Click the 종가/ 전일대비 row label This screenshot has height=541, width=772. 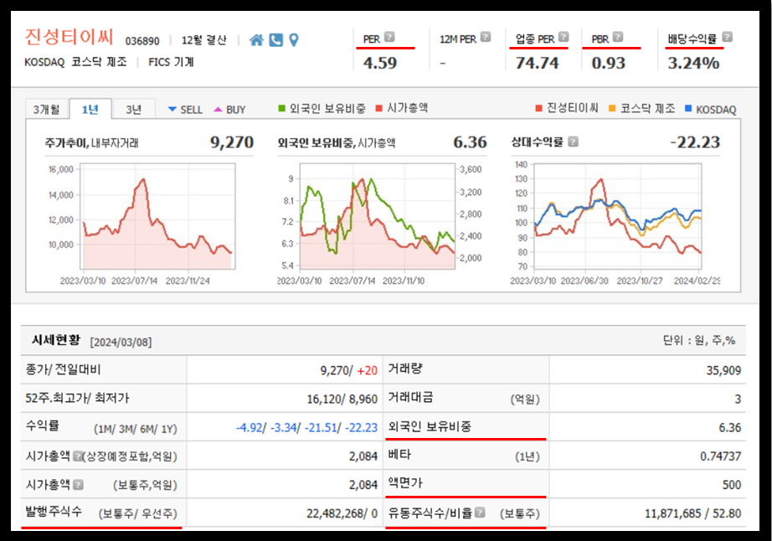63,369
